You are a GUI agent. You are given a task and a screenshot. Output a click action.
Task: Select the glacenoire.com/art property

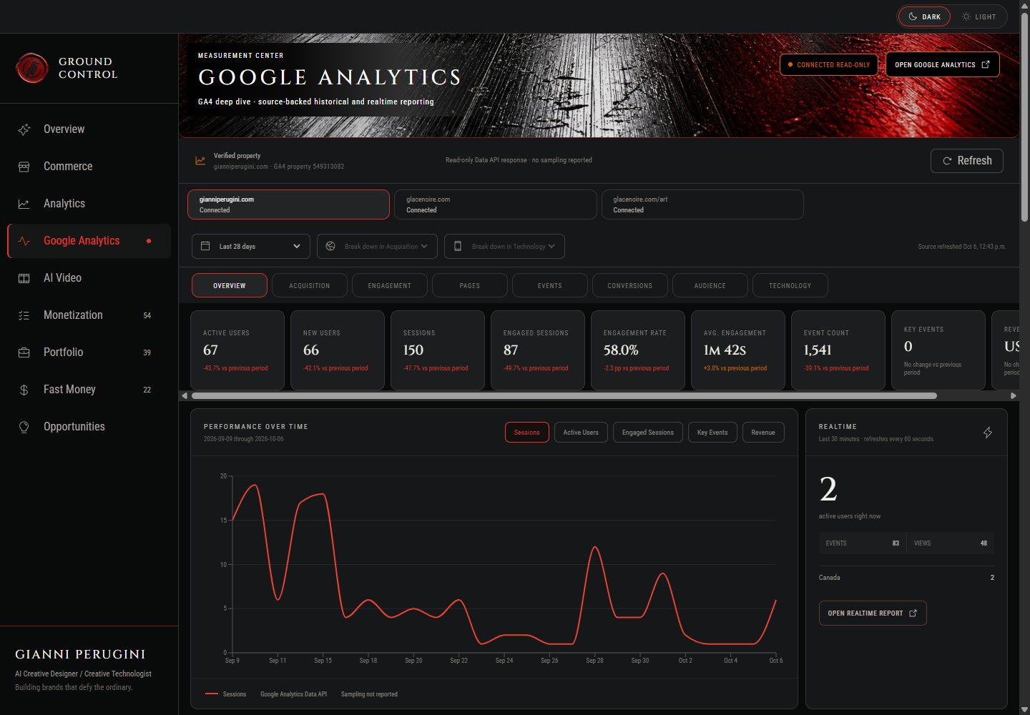pos(702,204)
